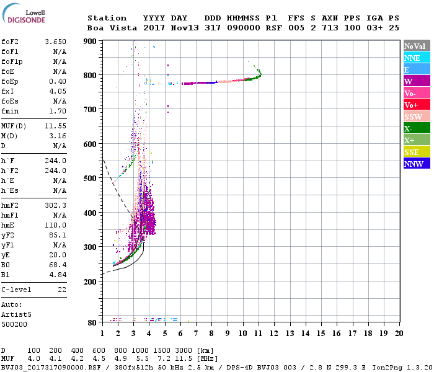Click the foEp value 0.40

(58, 81)
